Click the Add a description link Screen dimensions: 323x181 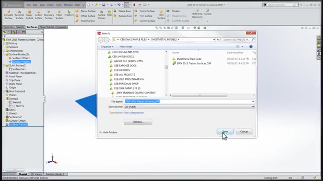(134, 113)
